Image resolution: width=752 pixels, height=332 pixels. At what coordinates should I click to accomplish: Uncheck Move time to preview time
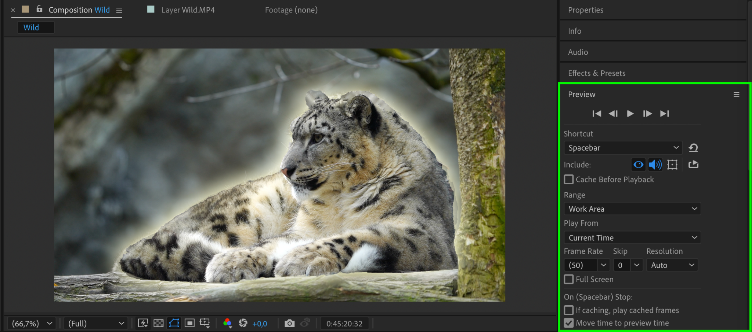(569, 323)
